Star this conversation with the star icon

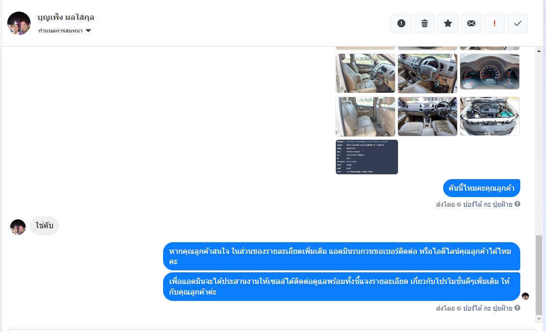(448, 23)
